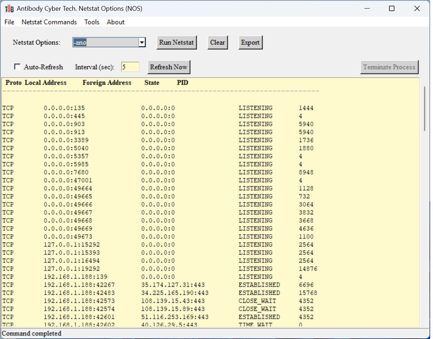This screenshot has height=339, width=433.
Task: Select local address 127.0.0.1:19292
Action: [x=72, y=269]
